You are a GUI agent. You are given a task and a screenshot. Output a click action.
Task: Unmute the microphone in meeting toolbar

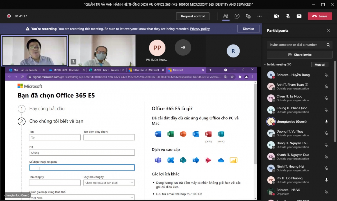coord(288,16)
